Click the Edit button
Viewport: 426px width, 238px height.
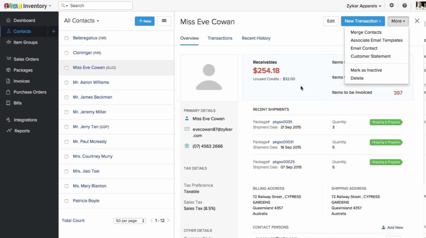(331, 21)
